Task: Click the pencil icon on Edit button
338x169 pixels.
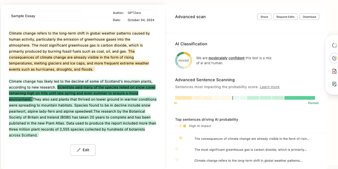Action: [x=79, y=150]
